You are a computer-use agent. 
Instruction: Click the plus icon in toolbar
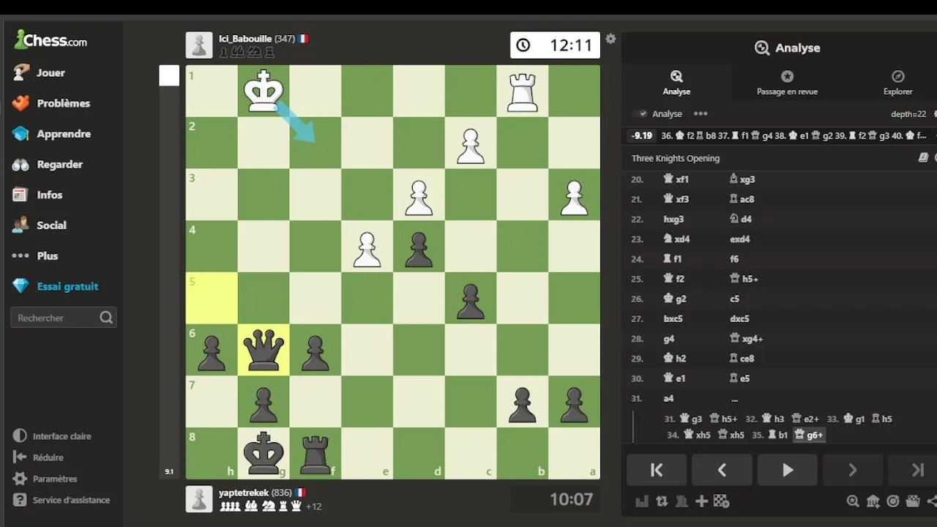[701, 501]
